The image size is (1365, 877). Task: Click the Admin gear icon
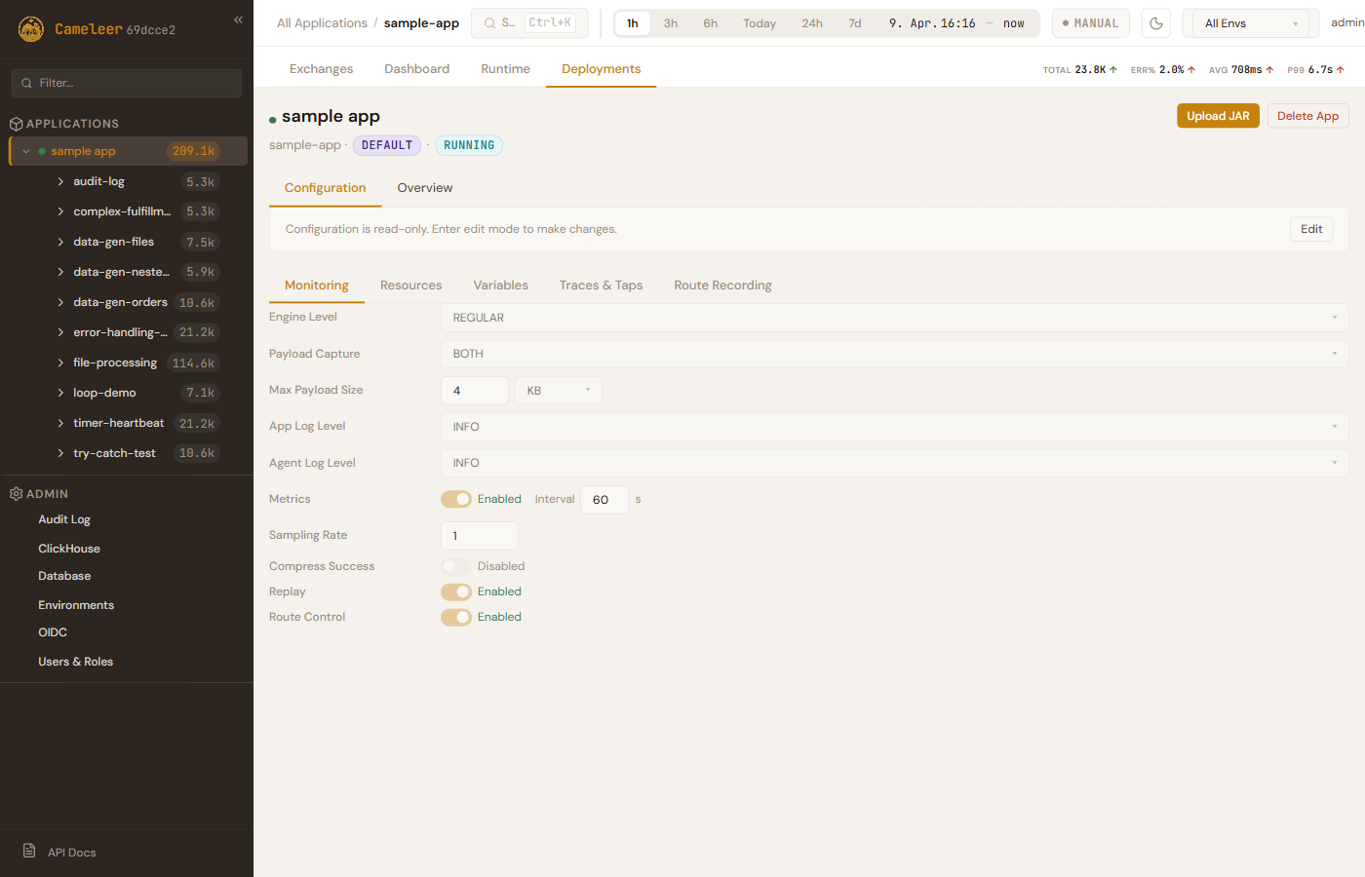[x=16, y=494]
